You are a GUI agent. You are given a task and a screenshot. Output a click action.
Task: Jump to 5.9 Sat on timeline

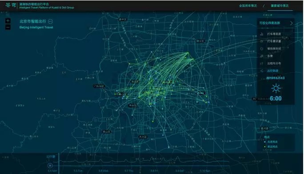point(180,171)
